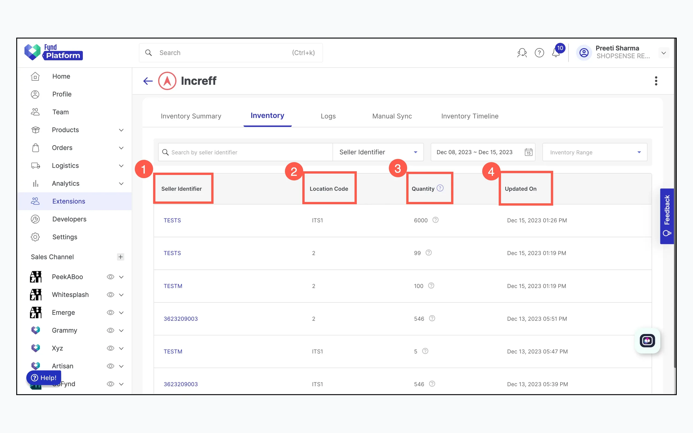Click the Increff extension logo
Image resolution: width=693 pixels, height=433 pixels.
[167, 81]
